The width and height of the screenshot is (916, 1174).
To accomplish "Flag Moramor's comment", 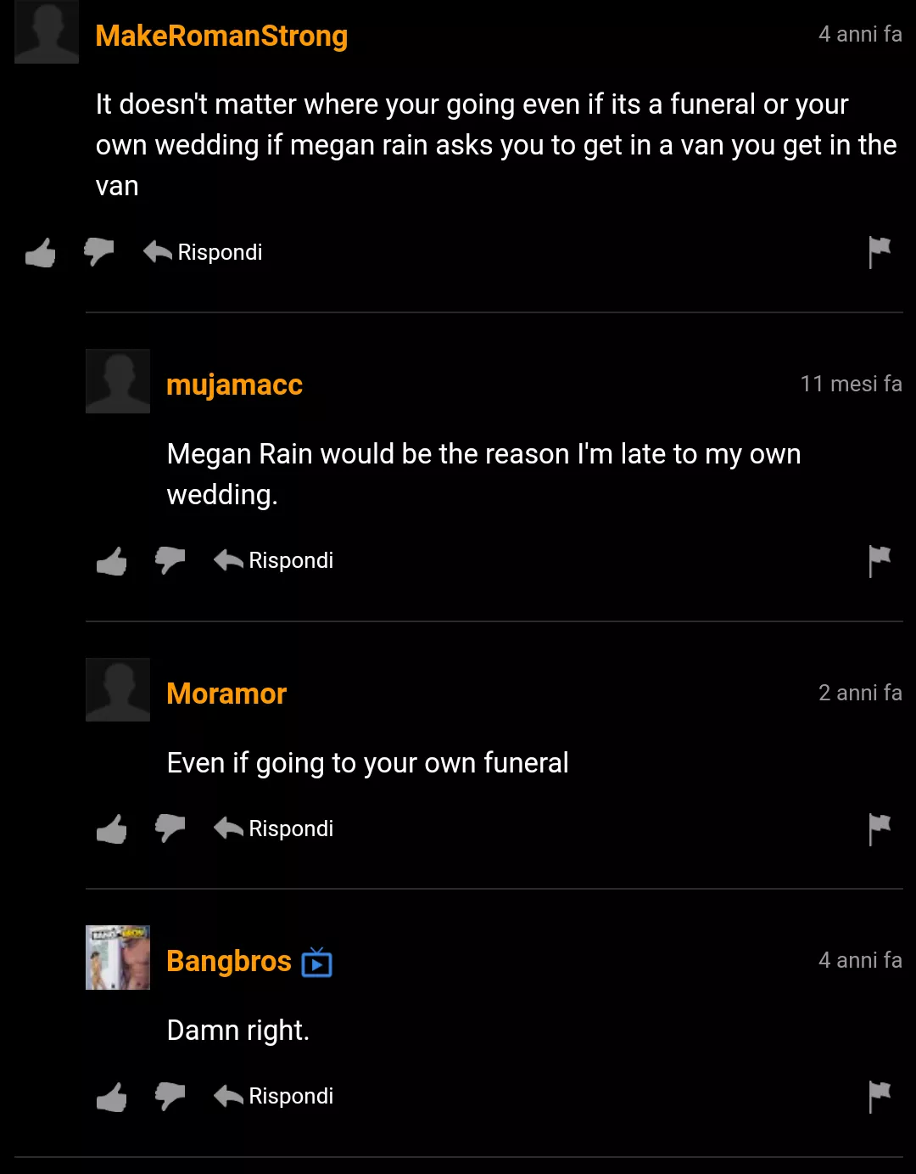I will pos(880,829).
